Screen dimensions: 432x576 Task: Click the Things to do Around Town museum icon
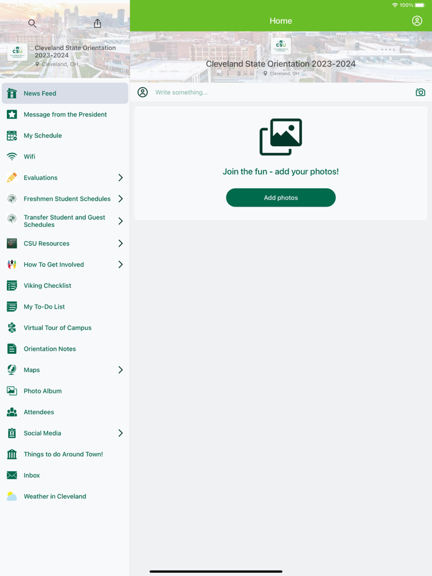(12, 454)
